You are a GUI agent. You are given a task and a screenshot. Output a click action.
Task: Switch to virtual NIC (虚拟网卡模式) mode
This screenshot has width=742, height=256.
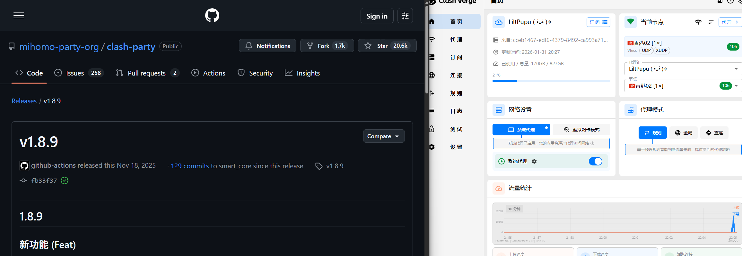581,130
